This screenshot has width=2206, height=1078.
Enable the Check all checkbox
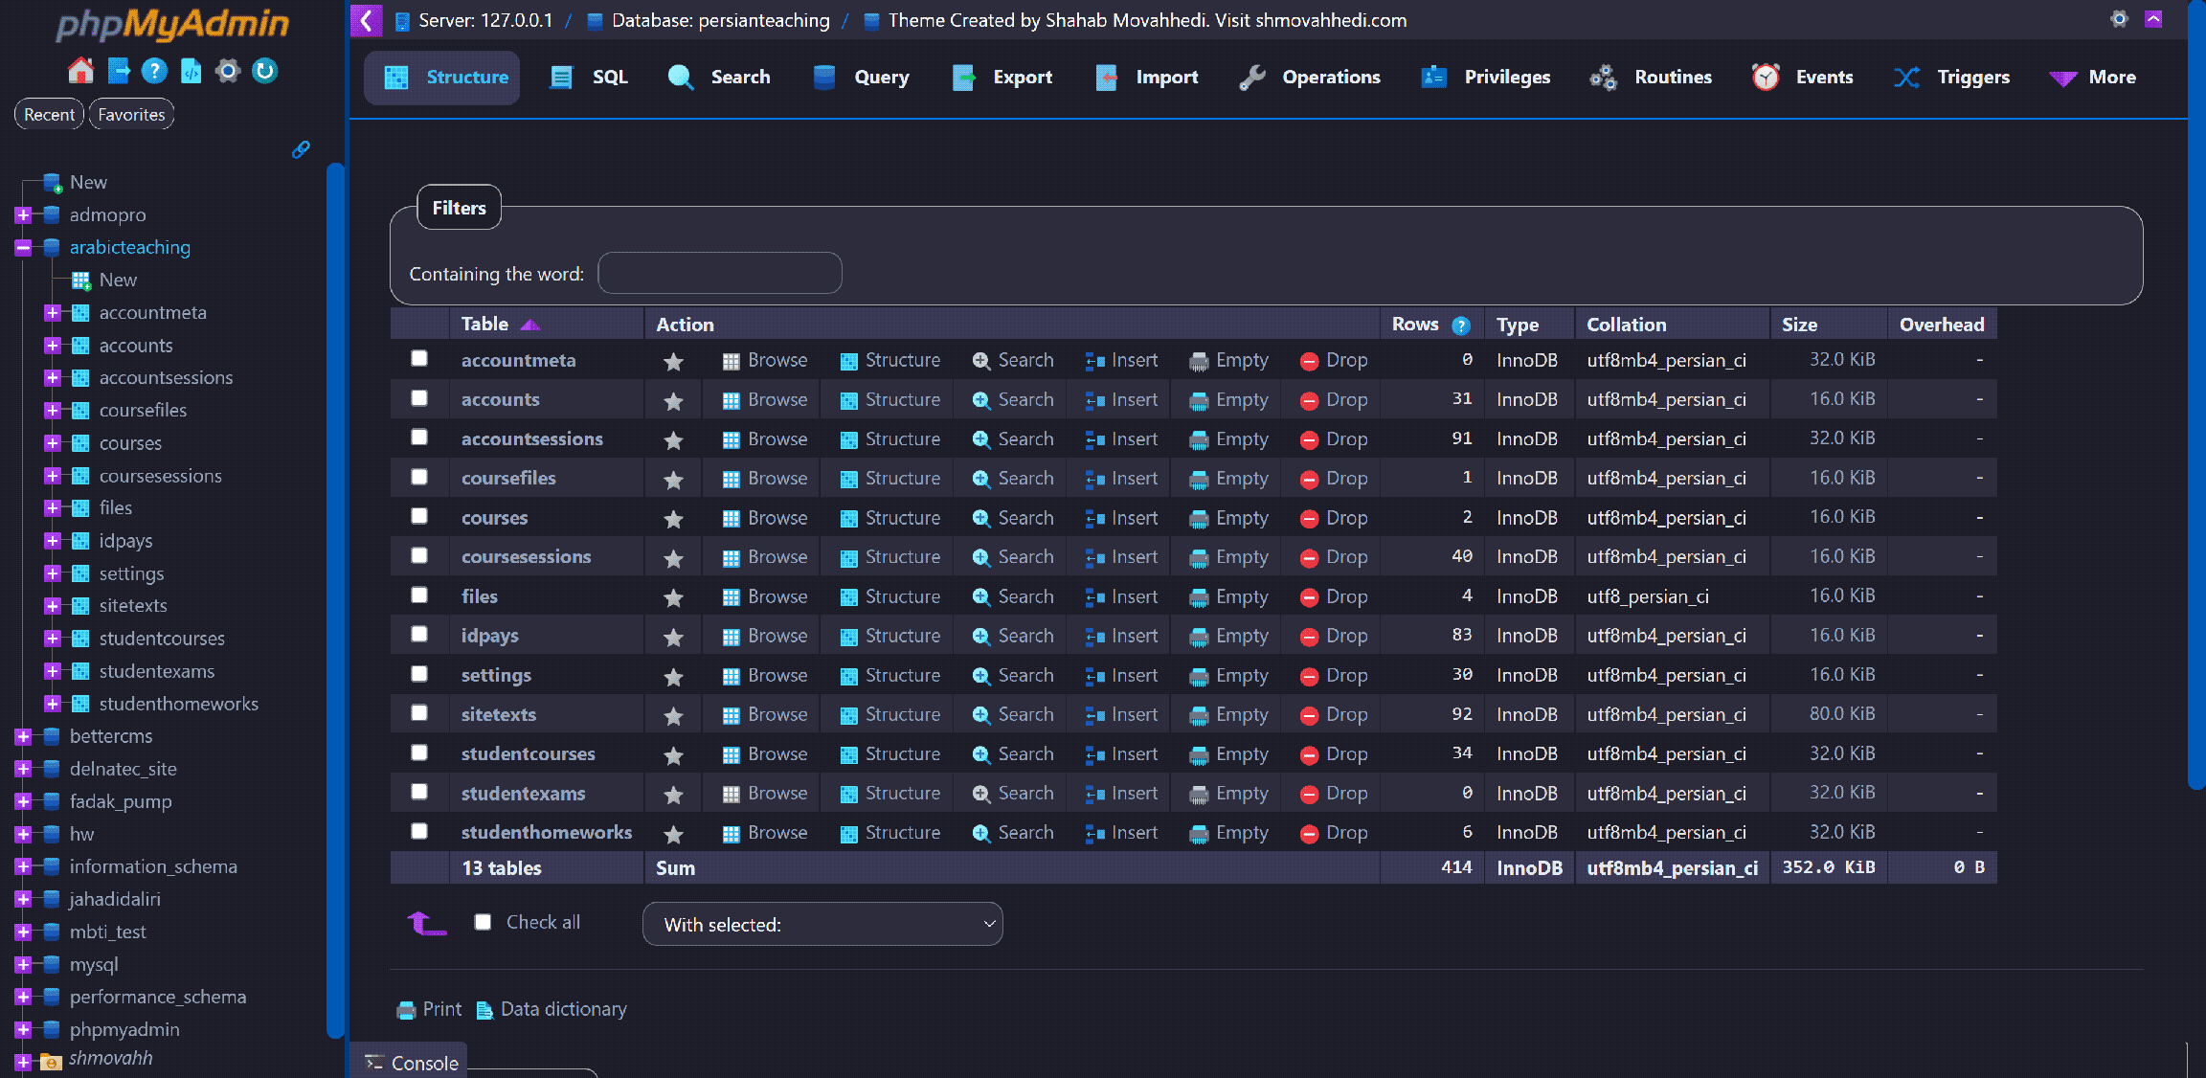[484, 921]
